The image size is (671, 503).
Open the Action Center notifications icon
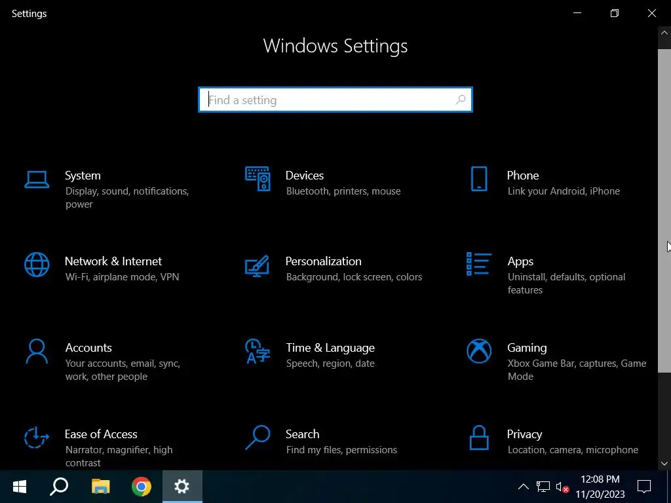click(x=643, y=487)
